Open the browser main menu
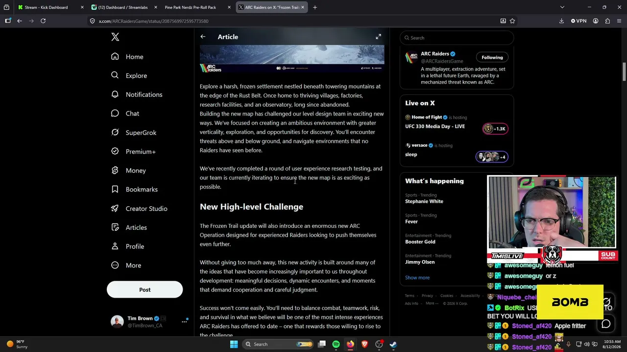This screenshot has height=352, width=627. tap(619, 21)
